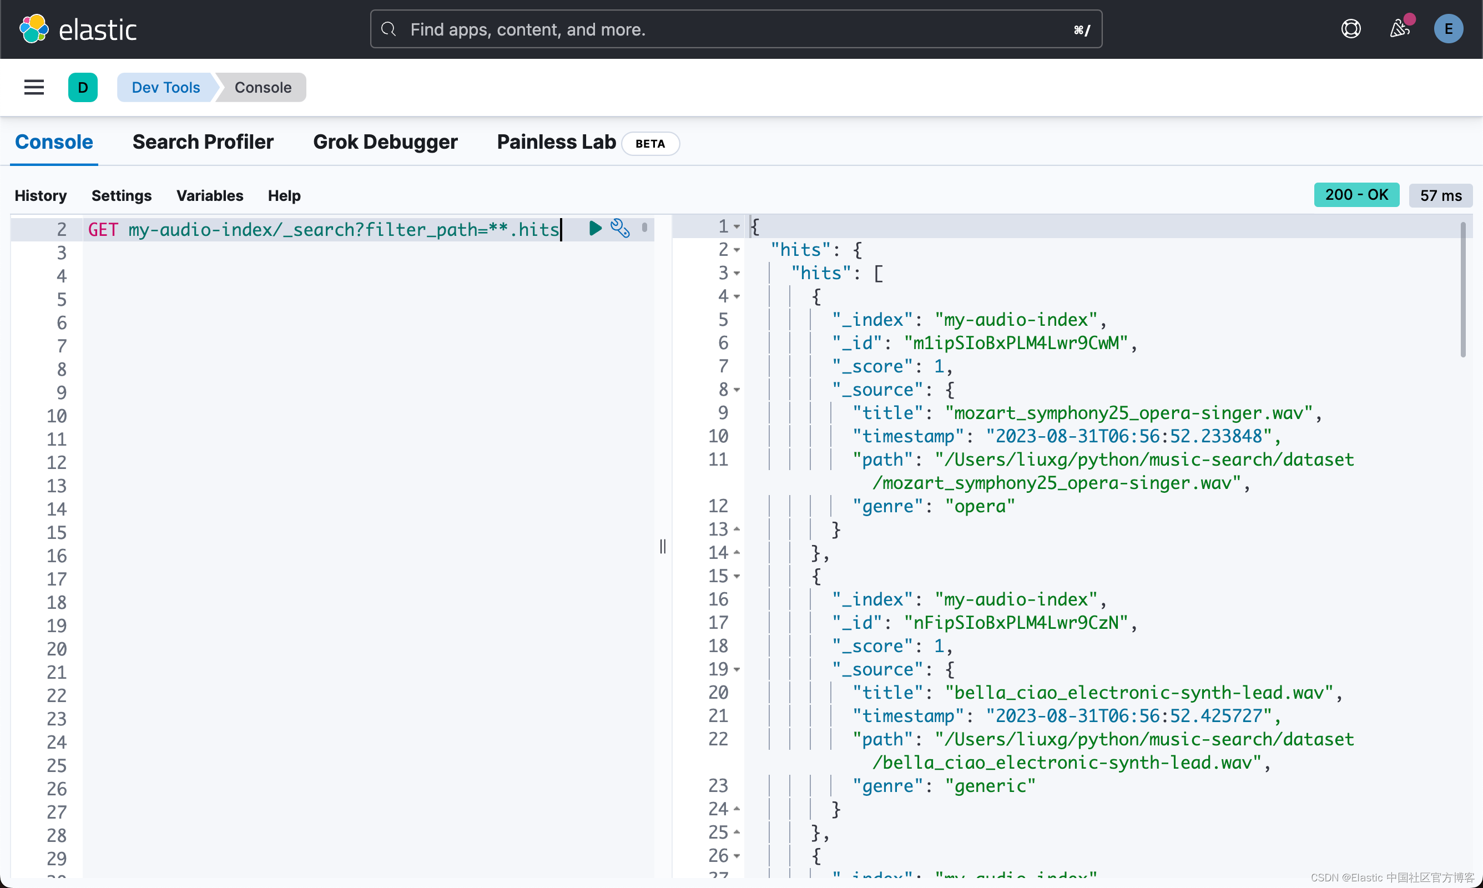Click the Find apps search field
The width and height of the screenshot is (1483, 888).
pyautogui.click(x=736, y=29)
